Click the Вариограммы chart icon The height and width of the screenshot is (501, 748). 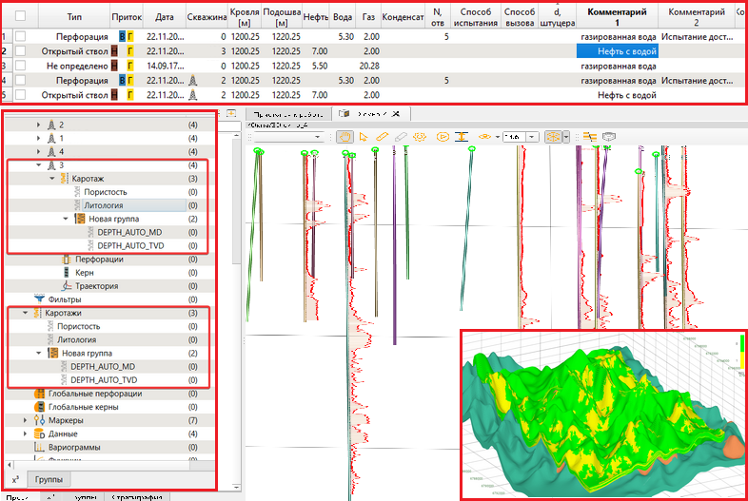pyautogui.click(x=39, y=447)
